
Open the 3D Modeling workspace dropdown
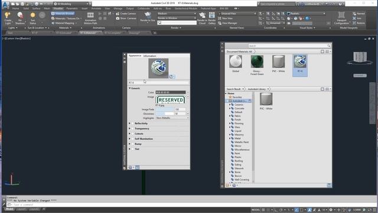pyautogui.click(x=72, y=4)
